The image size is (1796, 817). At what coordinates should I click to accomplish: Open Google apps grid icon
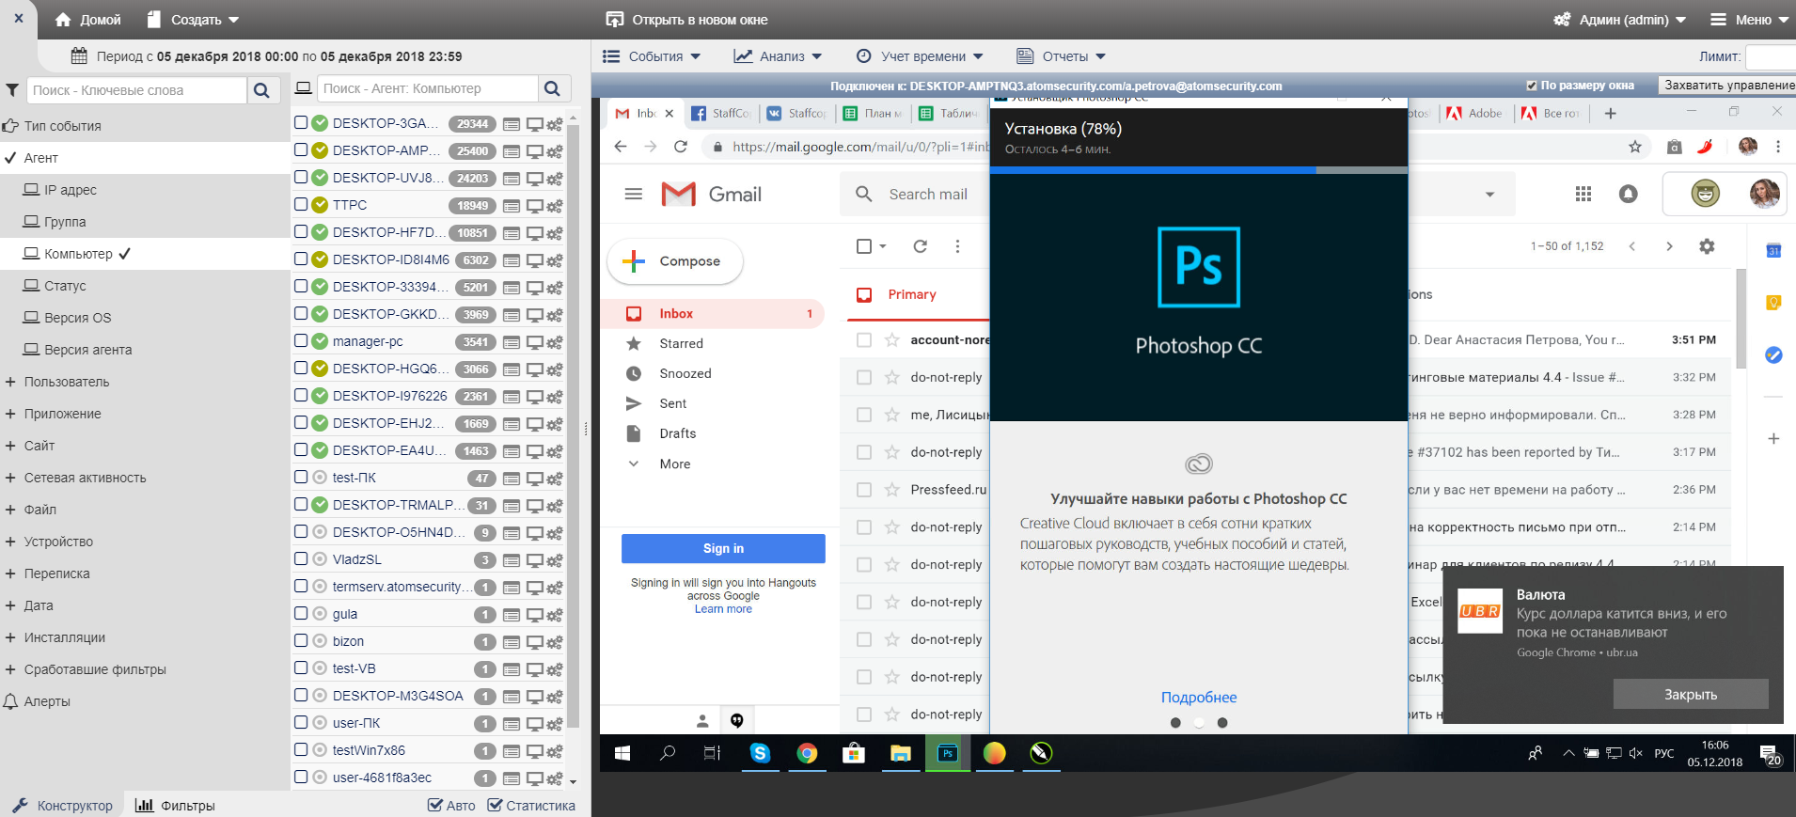(x=1583, y=194)
